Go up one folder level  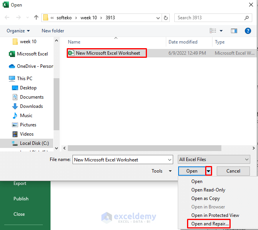[36, 17]
